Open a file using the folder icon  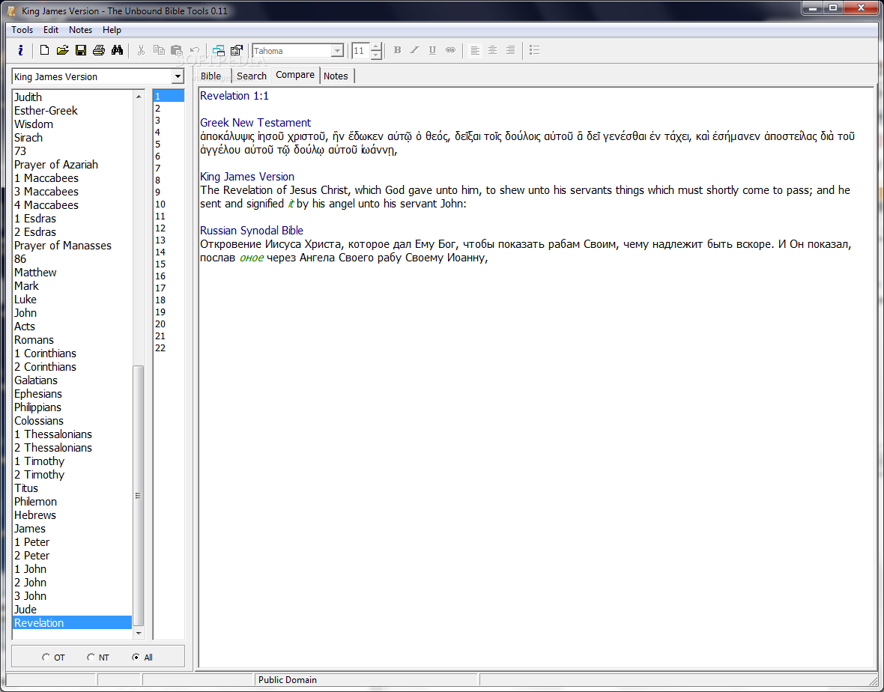click(63, 50)
